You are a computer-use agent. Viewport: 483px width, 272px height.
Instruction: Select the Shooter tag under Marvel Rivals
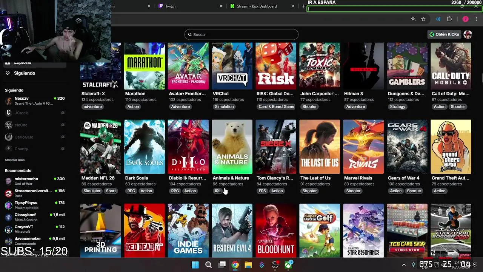click(353, 191)
